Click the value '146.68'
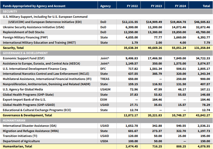The width and height of the screenshot is (213, 149). tap(205, 95)
